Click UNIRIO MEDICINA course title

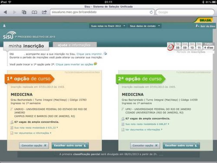22,95
